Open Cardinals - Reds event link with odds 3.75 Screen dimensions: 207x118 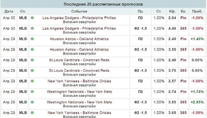tap(79, 71)
